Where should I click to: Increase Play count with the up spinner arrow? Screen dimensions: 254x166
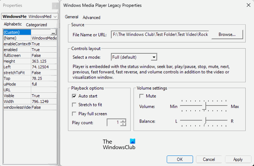pos(123,121)
